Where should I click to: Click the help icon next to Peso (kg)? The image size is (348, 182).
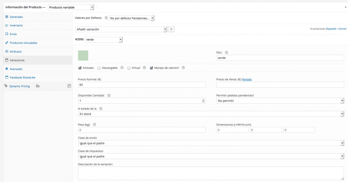click(94, 124)
